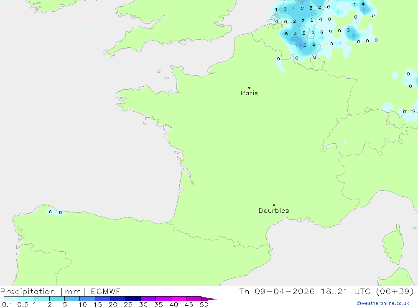The width and height of the screenshot is (418, 307).
Task: Pick the magenta 45–50 mm legend swatch
Action: 194,299
